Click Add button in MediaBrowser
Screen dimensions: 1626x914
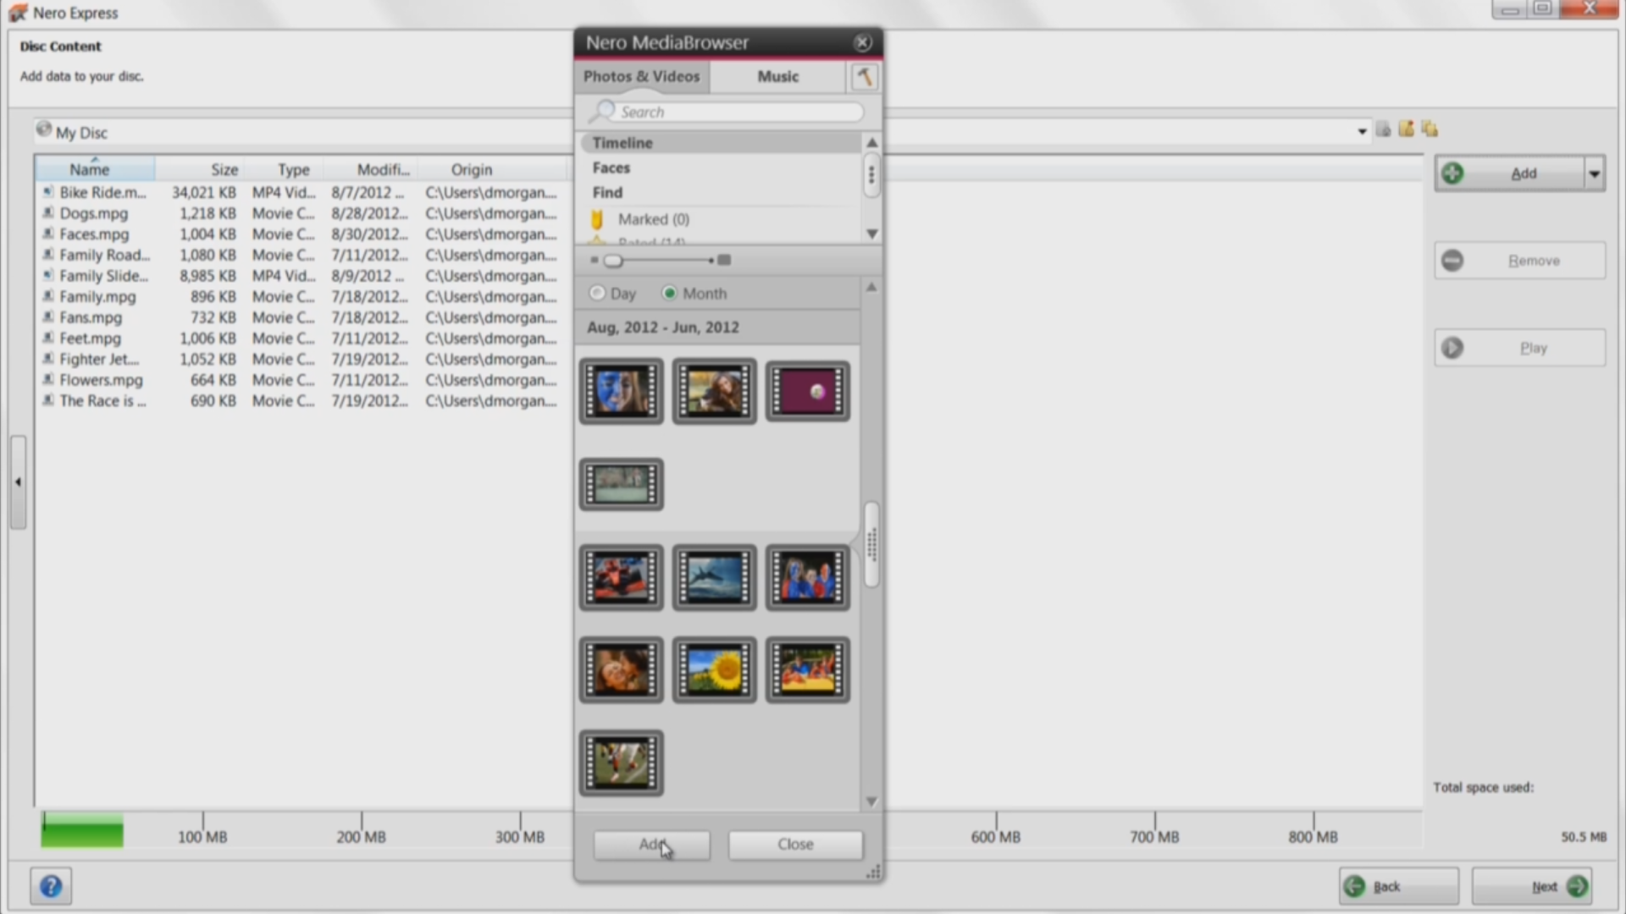point(651,845)
